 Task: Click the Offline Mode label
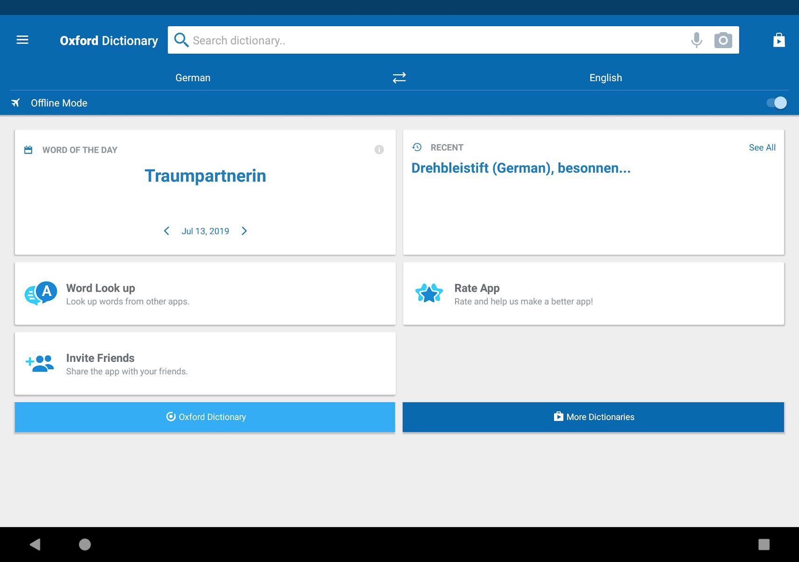[59, 103]
